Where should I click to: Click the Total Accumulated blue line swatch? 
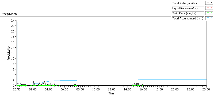click(x=209, y=18)
